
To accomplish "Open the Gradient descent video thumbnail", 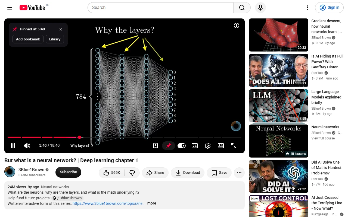I will [x=279, y=35].
